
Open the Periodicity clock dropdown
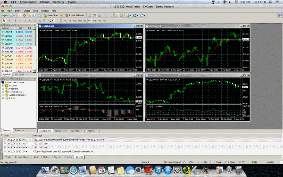click(x=135, y=16)
